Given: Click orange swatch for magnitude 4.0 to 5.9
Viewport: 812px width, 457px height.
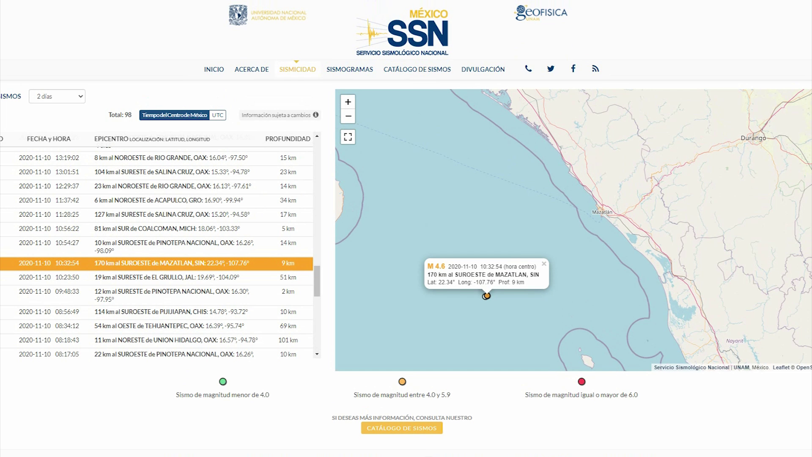Looking at the screenshot, I should coord(402,382).
